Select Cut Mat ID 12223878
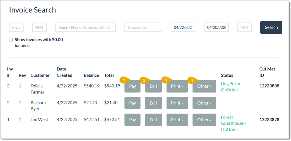 click(269, 120)
